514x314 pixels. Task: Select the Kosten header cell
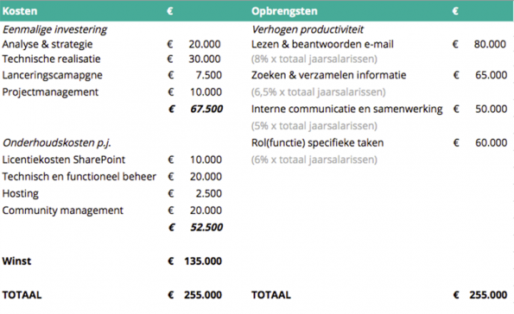[x=20, y=11]
